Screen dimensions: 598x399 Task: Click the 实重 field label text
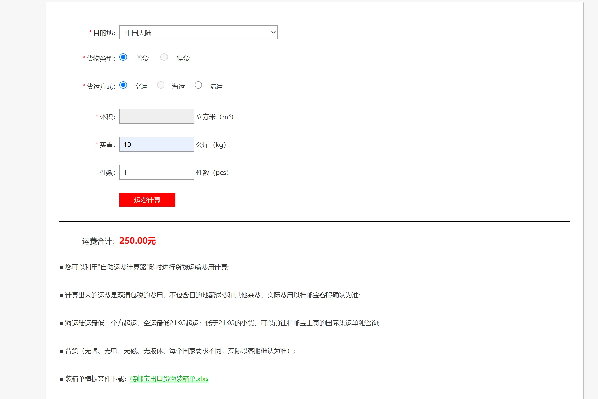coord(107,145)
